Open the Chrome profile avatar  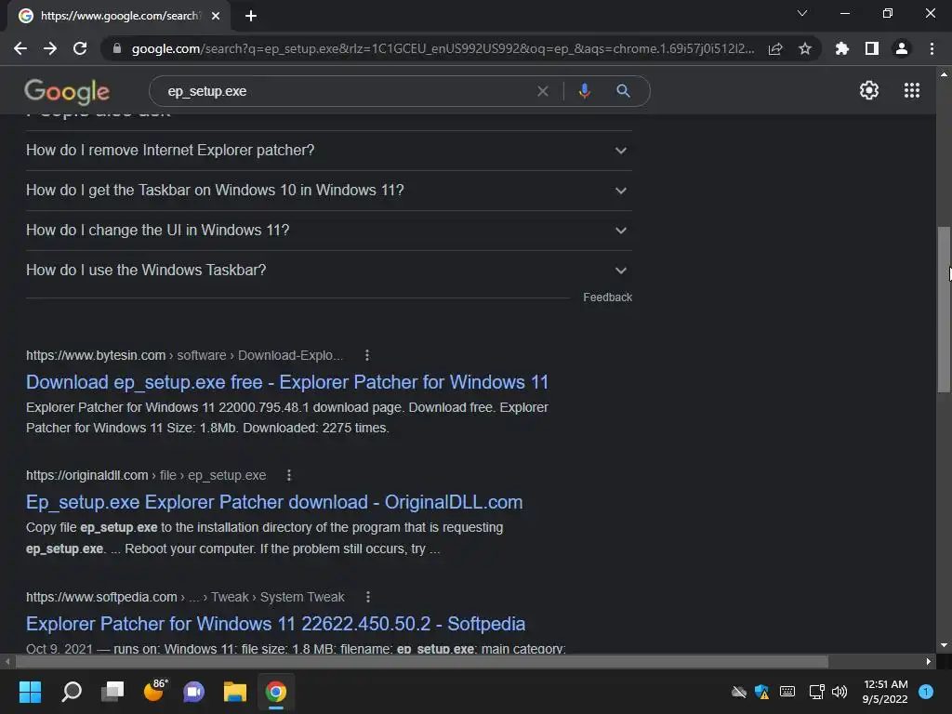[902, 48]
